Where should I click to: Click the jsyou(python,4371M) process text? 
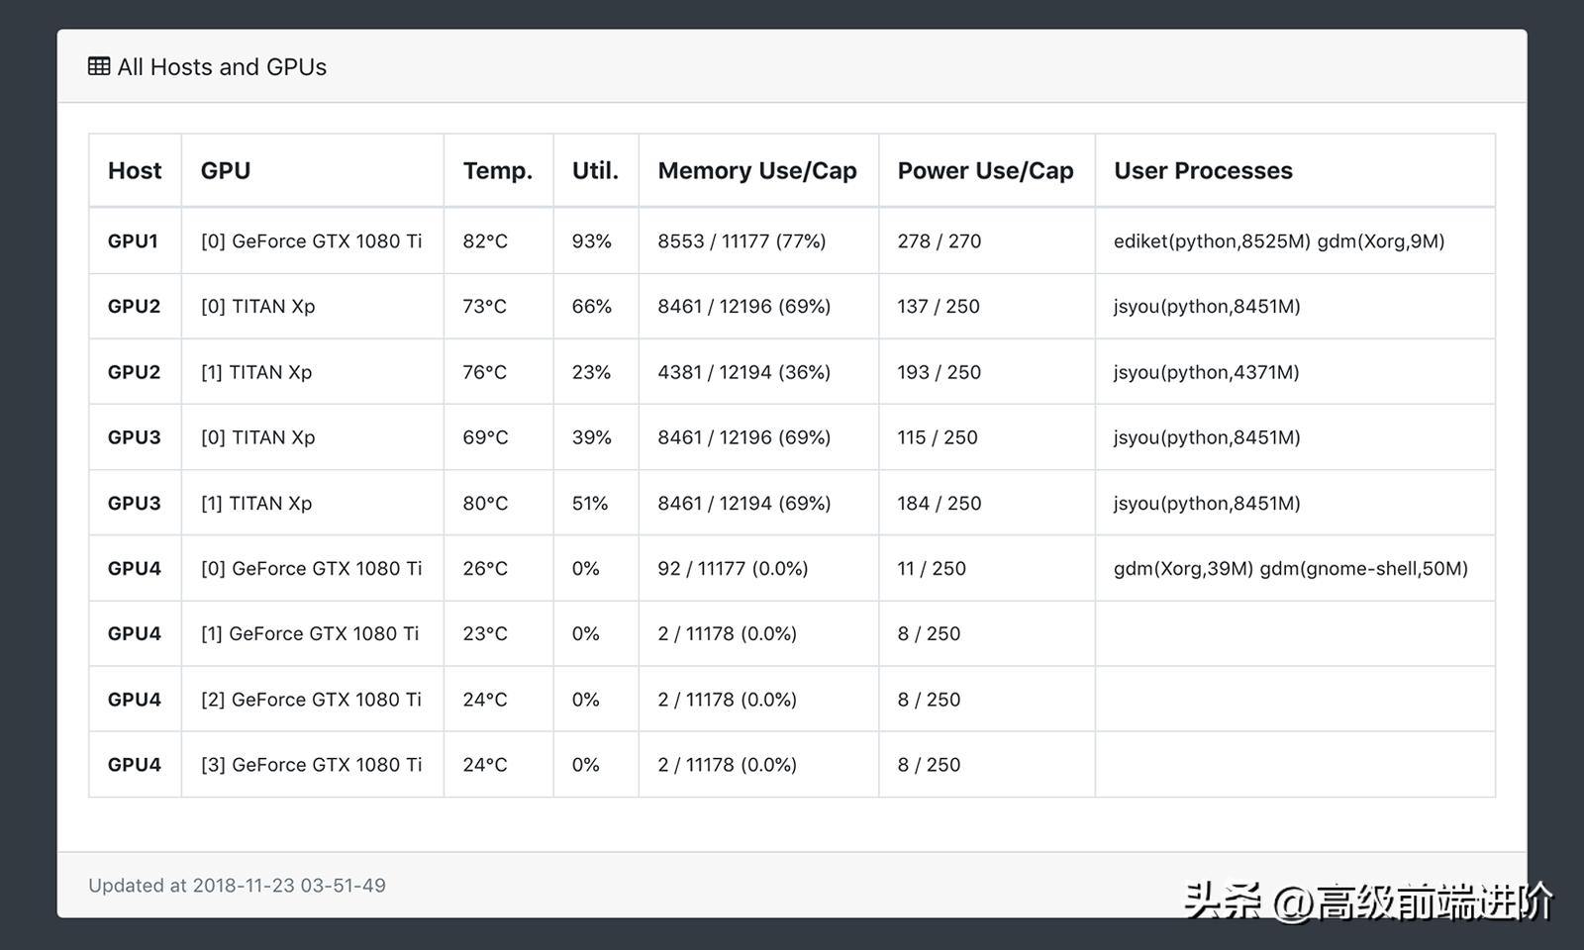(x=1206, y=372)
